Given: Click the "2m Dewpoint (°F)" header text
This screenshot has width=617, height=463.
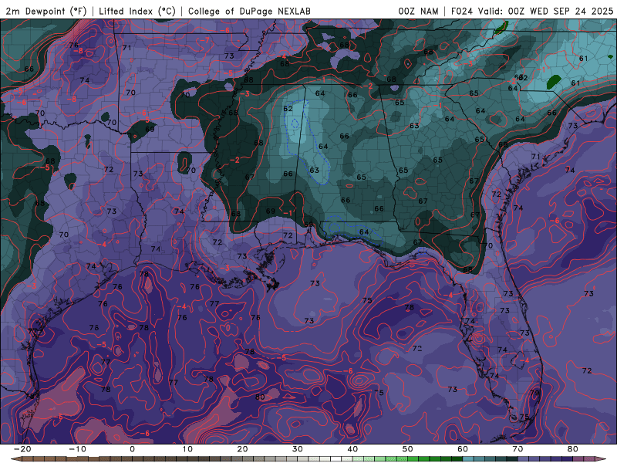Looking at the screenshot, I should (46, 11).
